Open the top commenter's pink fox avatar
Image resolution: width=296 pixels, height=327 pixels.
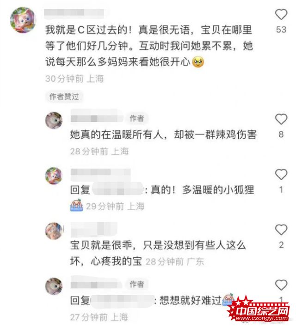click(x=23, y=20)
